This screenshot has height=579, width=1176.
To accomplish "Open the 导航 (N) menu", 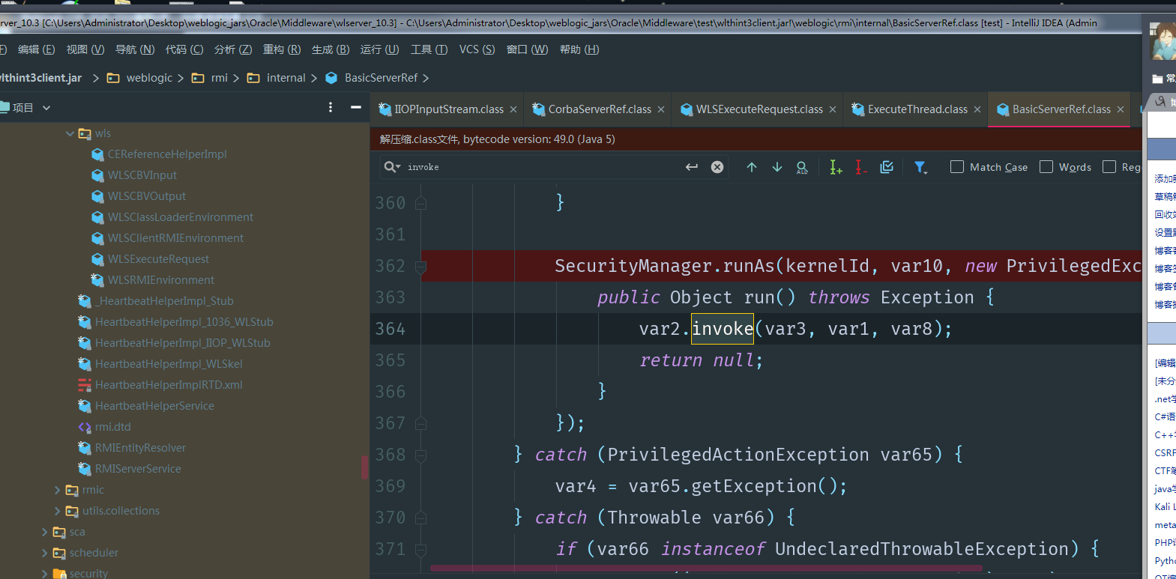I will pyautogui.click(x=135, y=49).
